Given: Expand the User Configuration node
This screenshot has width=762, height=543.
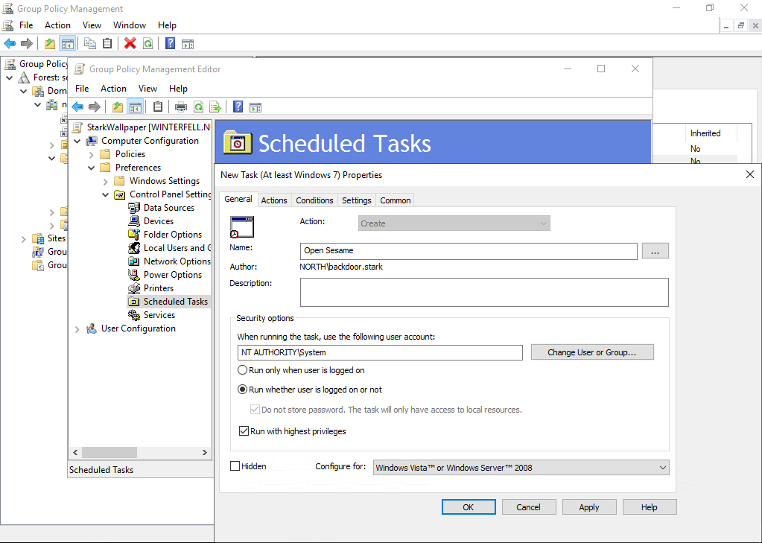Looking at the screenshot, I should 77,328.
